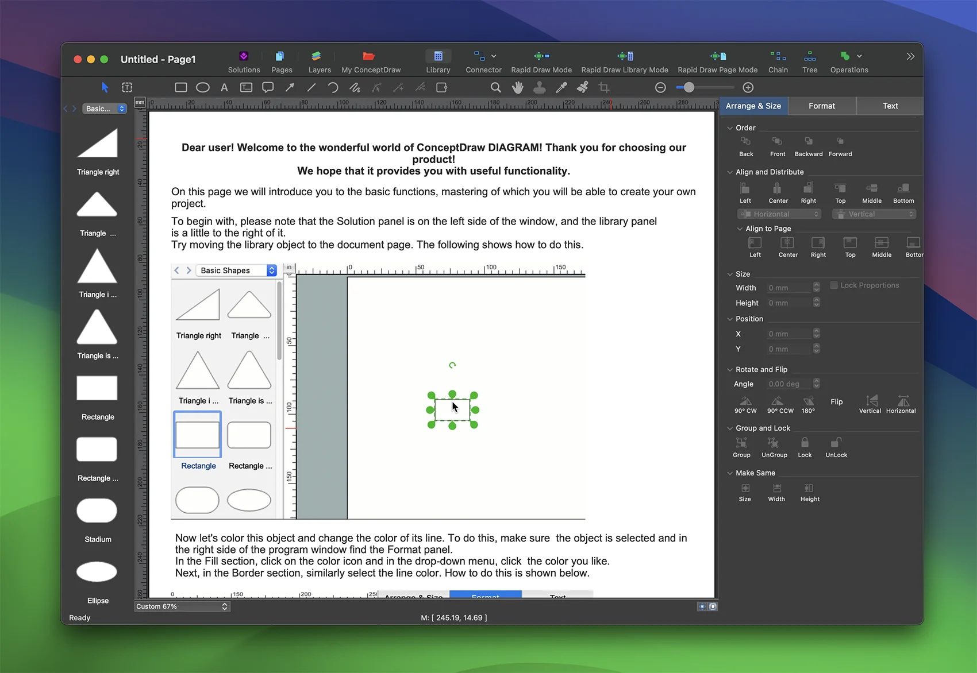Select the text box selection tool

[x=127, y=87]
